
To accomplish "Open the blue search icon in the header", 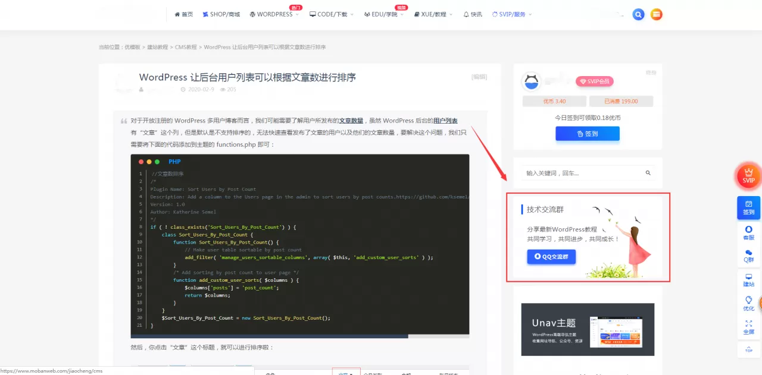I will pos(638,14).
